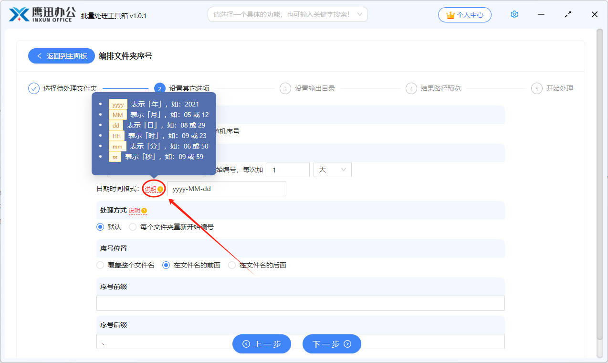This screenshot has width=608, height=363.
Task: Click 说明 link next to 处理方式
Action: (x=135, y=211)
